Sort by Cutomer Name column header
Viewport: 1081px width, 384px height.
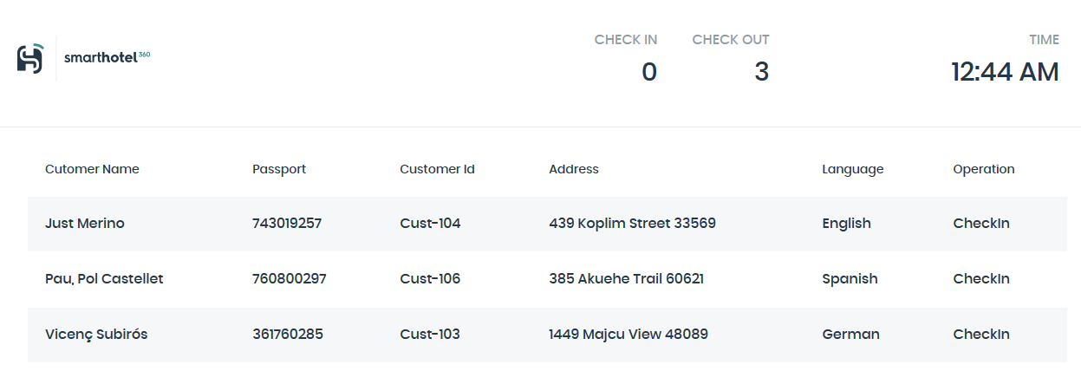tap(92, 169)
